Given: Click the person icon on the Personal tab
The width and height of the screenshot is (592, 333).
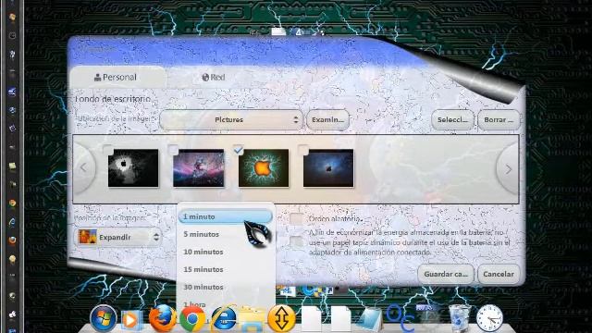Looking at the screenshot, I should (97, 78).
